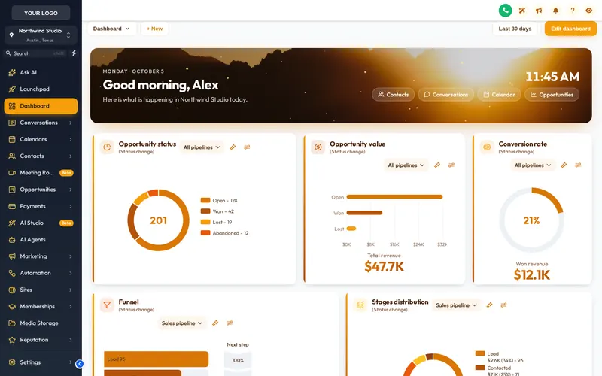Click the Calendar shortcut in the banner
602x376 pixels.
(x=499, y=95)
